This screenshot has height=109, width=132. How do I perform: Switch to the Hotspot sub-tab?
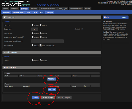[x=50, y=13]
